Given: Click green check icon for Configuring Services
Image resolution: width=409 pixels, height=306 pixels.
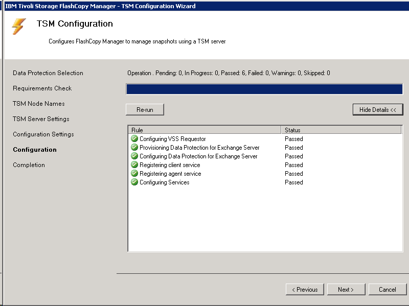Looking at the screenshot, I should pos(134,182).
